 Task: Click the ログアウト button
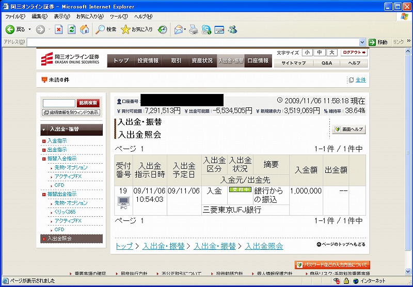point(354,53)
